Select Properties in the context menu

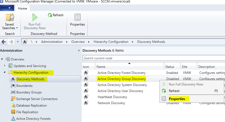point(177,99)
